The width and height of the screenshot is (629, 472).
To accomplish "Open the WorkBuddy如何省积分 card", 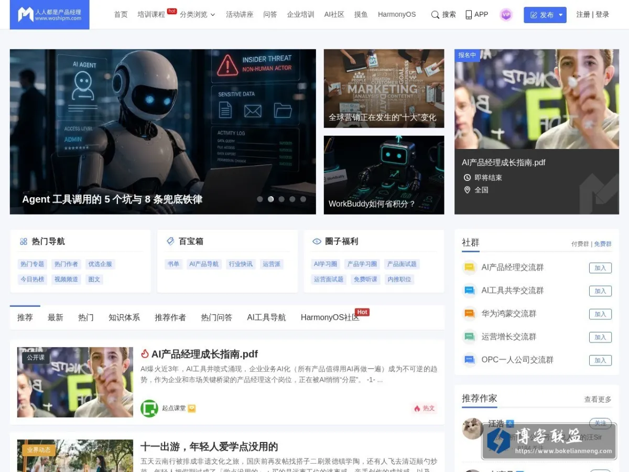I will coord(384,175).
